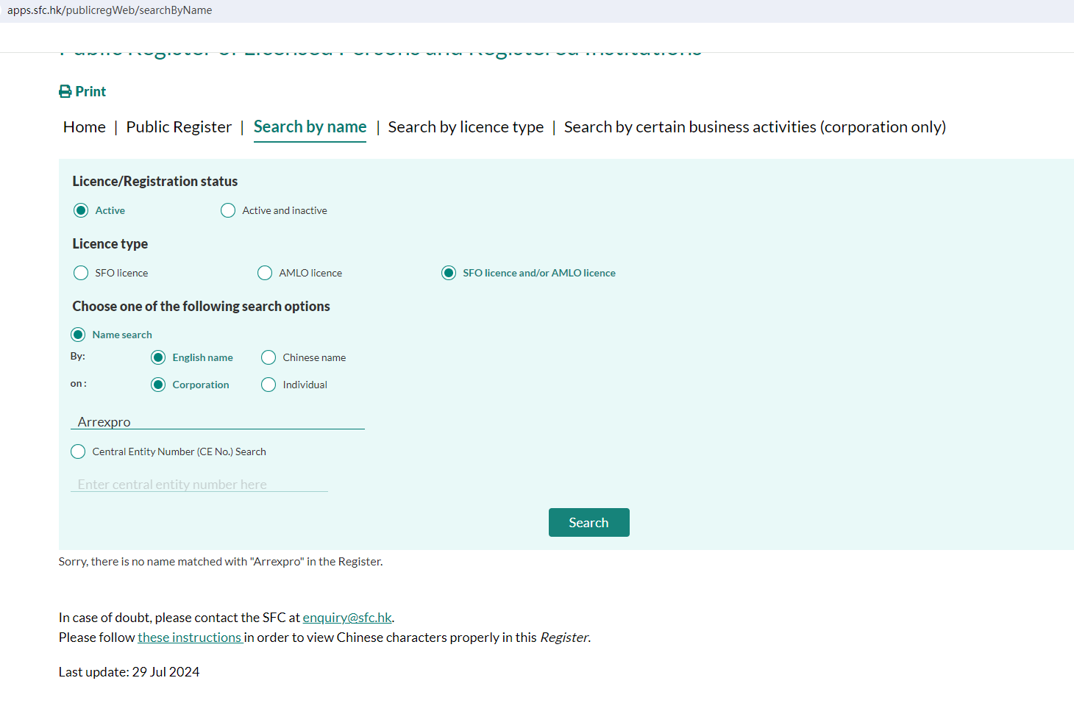Choose search by Chinese name

point(268,358)
